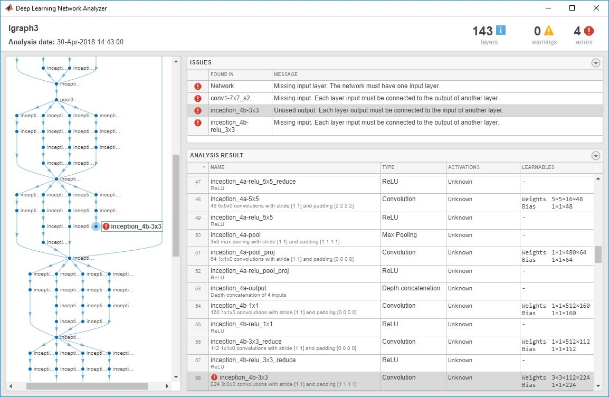Viewport: 609px width, 397px height.
Task: Click error icon for inception_4b-relu_3x3 issue
Action: pos(198,123)
